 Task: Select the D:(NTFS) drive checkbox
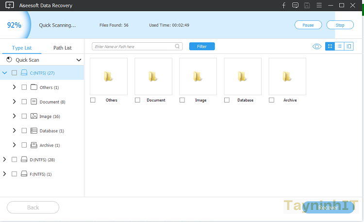point(15,159)
